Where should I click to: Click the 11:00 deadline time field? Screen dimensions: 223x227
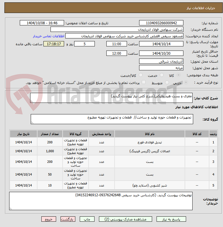pos(117,44)
